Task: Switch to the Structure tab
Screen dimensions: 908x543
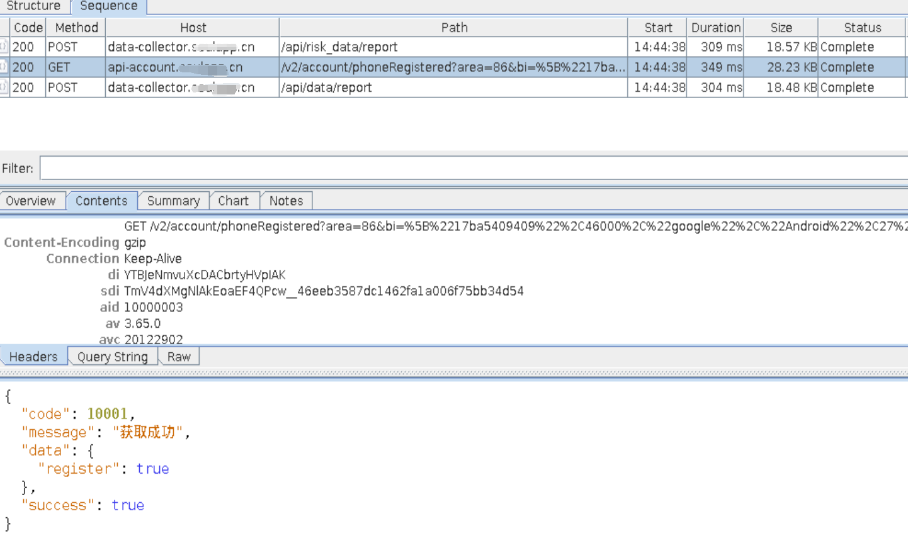Action: click(x=33, y=6)
